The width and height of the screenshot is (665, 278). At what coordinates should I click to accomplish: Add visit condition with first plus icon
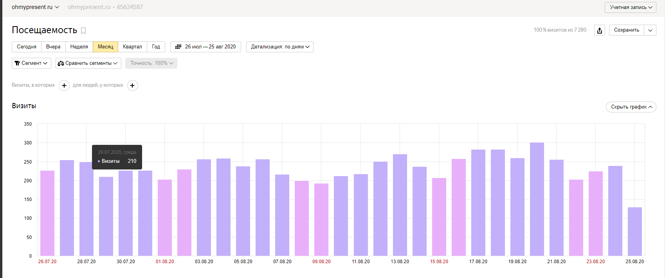pos(64,86)
